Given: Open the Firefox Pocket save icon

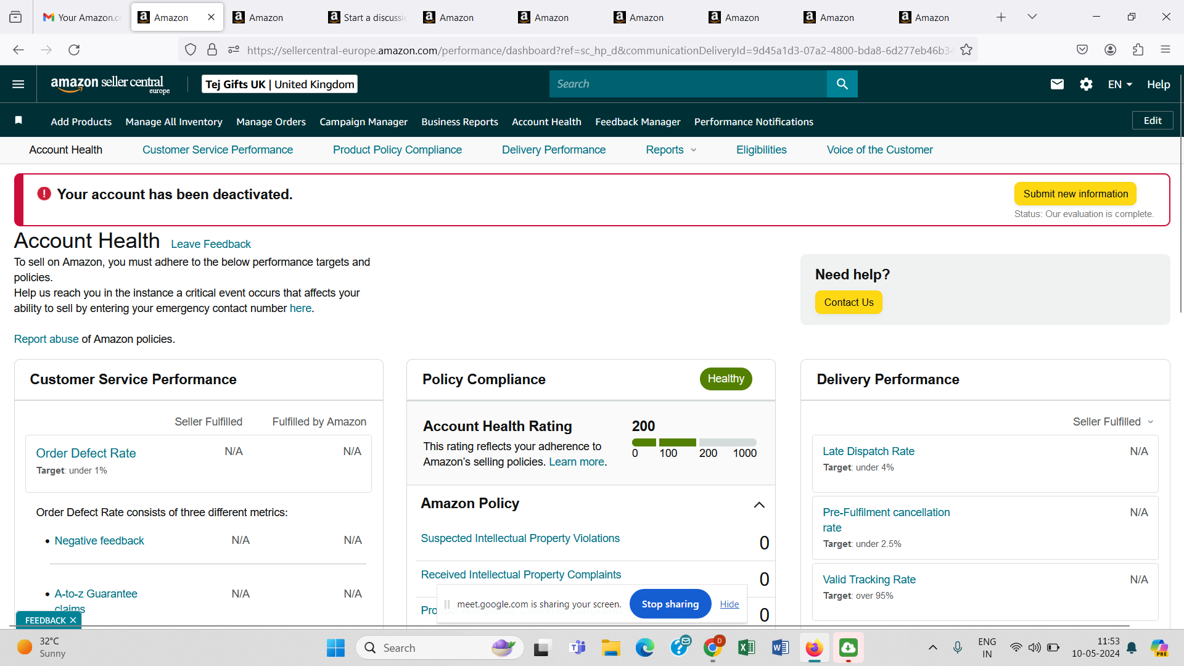Looking at the screenshot, I should 1082,50.
